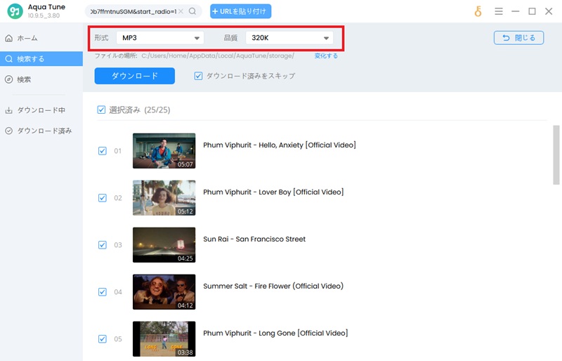Expand the 品質 320K quality dropdown
Image resolution: width=562 pixels, height=361 pixels.
coord(289,38)
